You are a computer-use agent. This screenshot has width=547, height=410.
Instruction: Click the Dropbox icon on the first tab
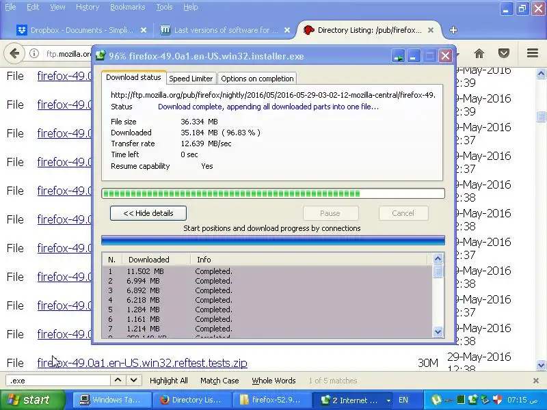(x=22, y=30)
